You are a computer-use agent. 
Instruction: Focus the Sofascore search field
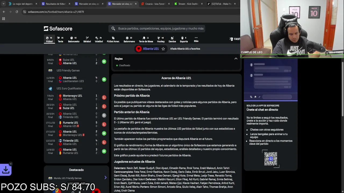(x=157, y=28)
